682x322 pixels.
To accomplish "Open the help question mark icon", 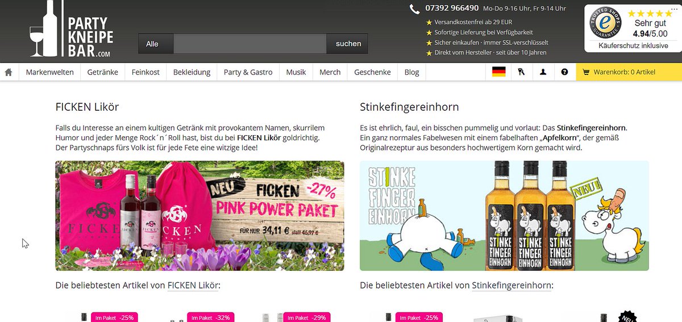I will click(564, 72).
